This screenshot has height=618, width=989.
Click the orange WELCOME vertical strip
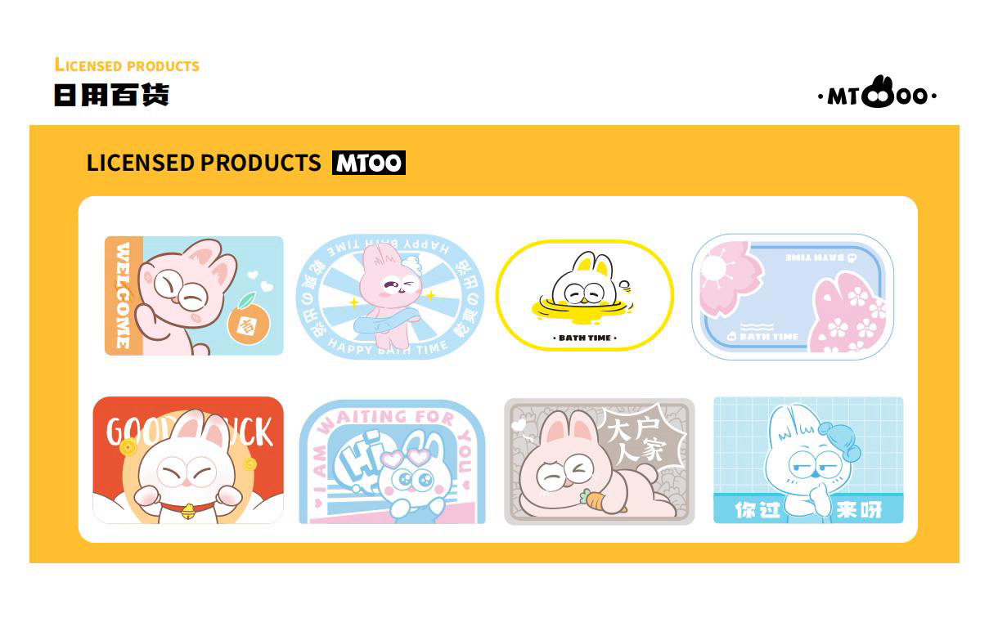[x=124, y=296]
